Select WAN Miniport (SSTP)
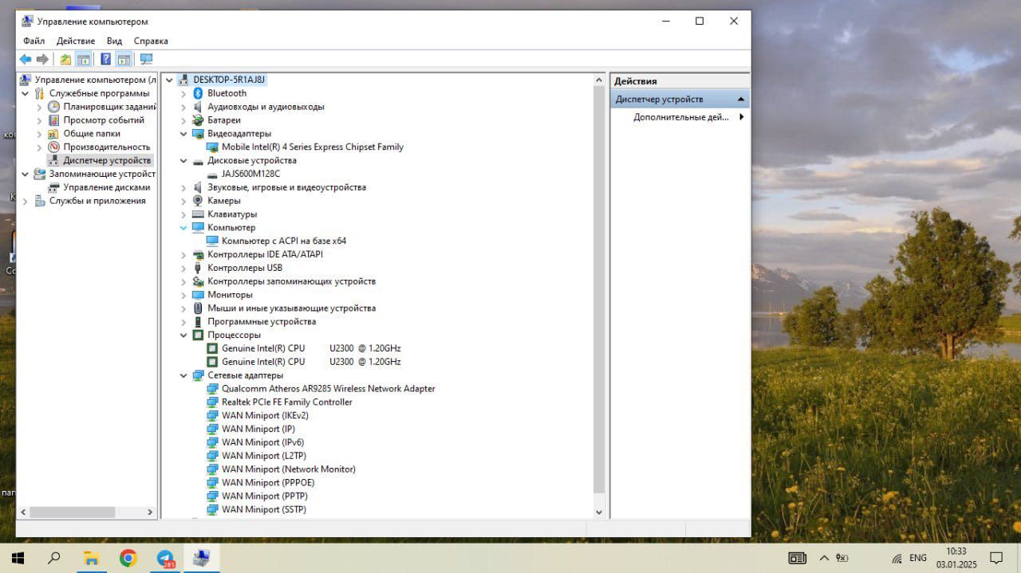This screenshot has height=573, width=1021. click(264, 510)
